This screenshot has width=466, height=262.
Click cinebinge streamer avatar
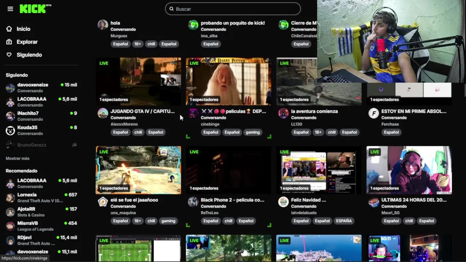[193, 113]
